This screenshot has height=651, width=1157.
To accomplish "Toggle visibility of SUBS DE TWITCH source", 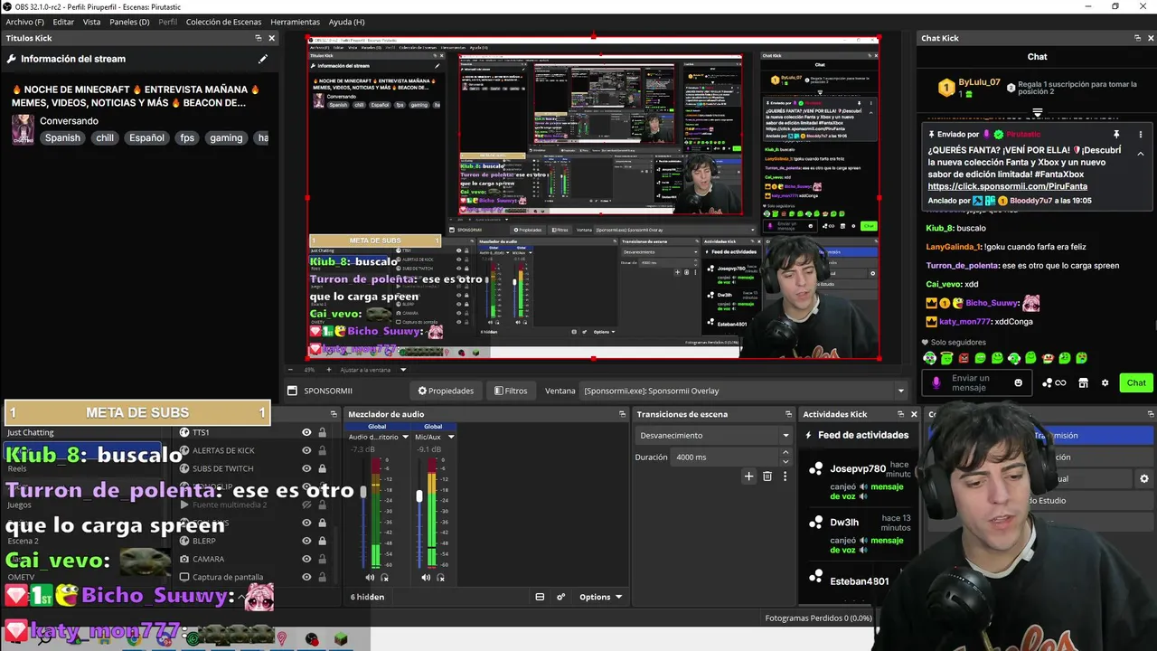I will (x=306, y=468).
